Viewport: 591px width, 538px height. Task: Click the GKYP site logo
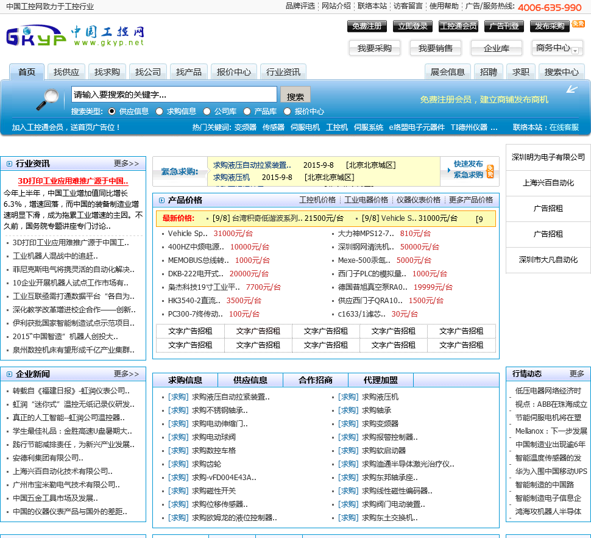click(76, 36)
